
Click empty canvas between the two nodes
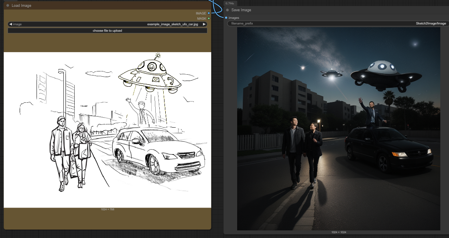(217, 120)
